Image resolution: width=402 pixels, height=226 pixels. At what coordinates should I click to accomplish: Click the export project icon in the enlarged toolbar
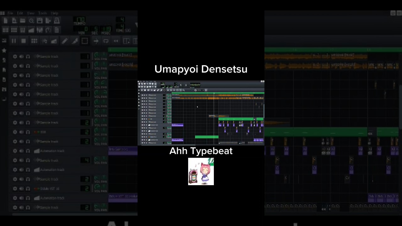tap(48, 21)
